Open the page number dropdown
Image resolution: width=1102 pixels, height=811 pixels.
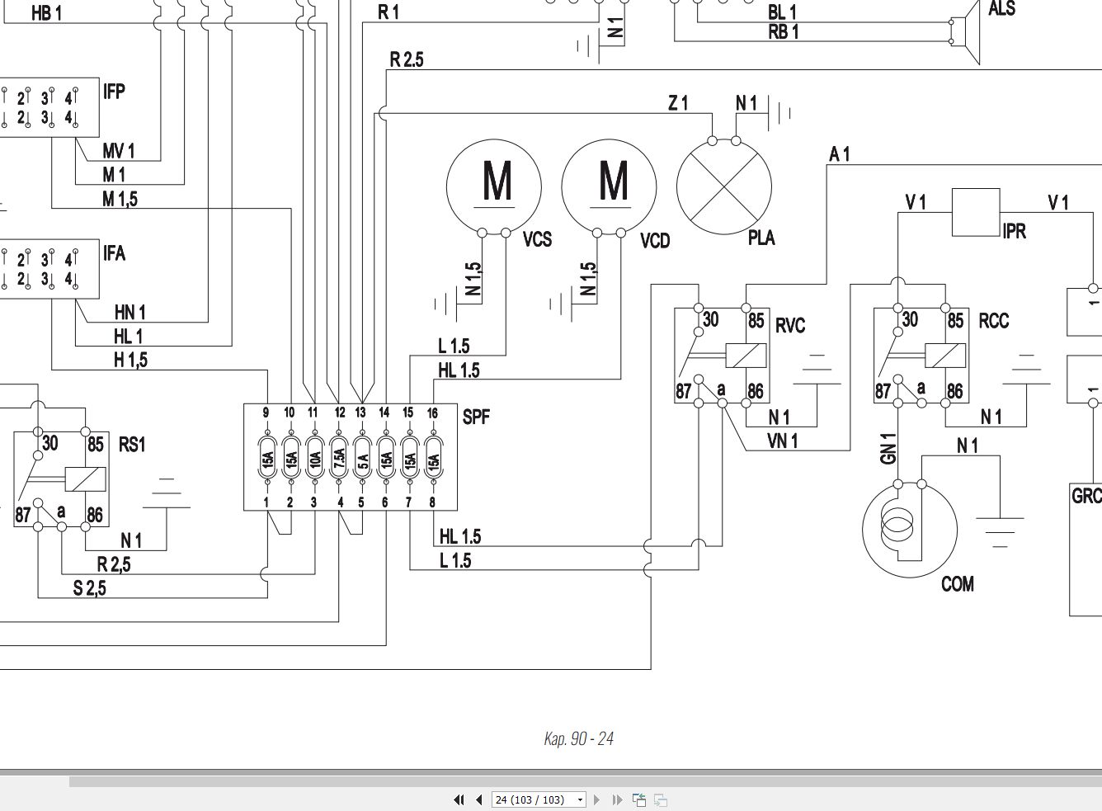580,799
